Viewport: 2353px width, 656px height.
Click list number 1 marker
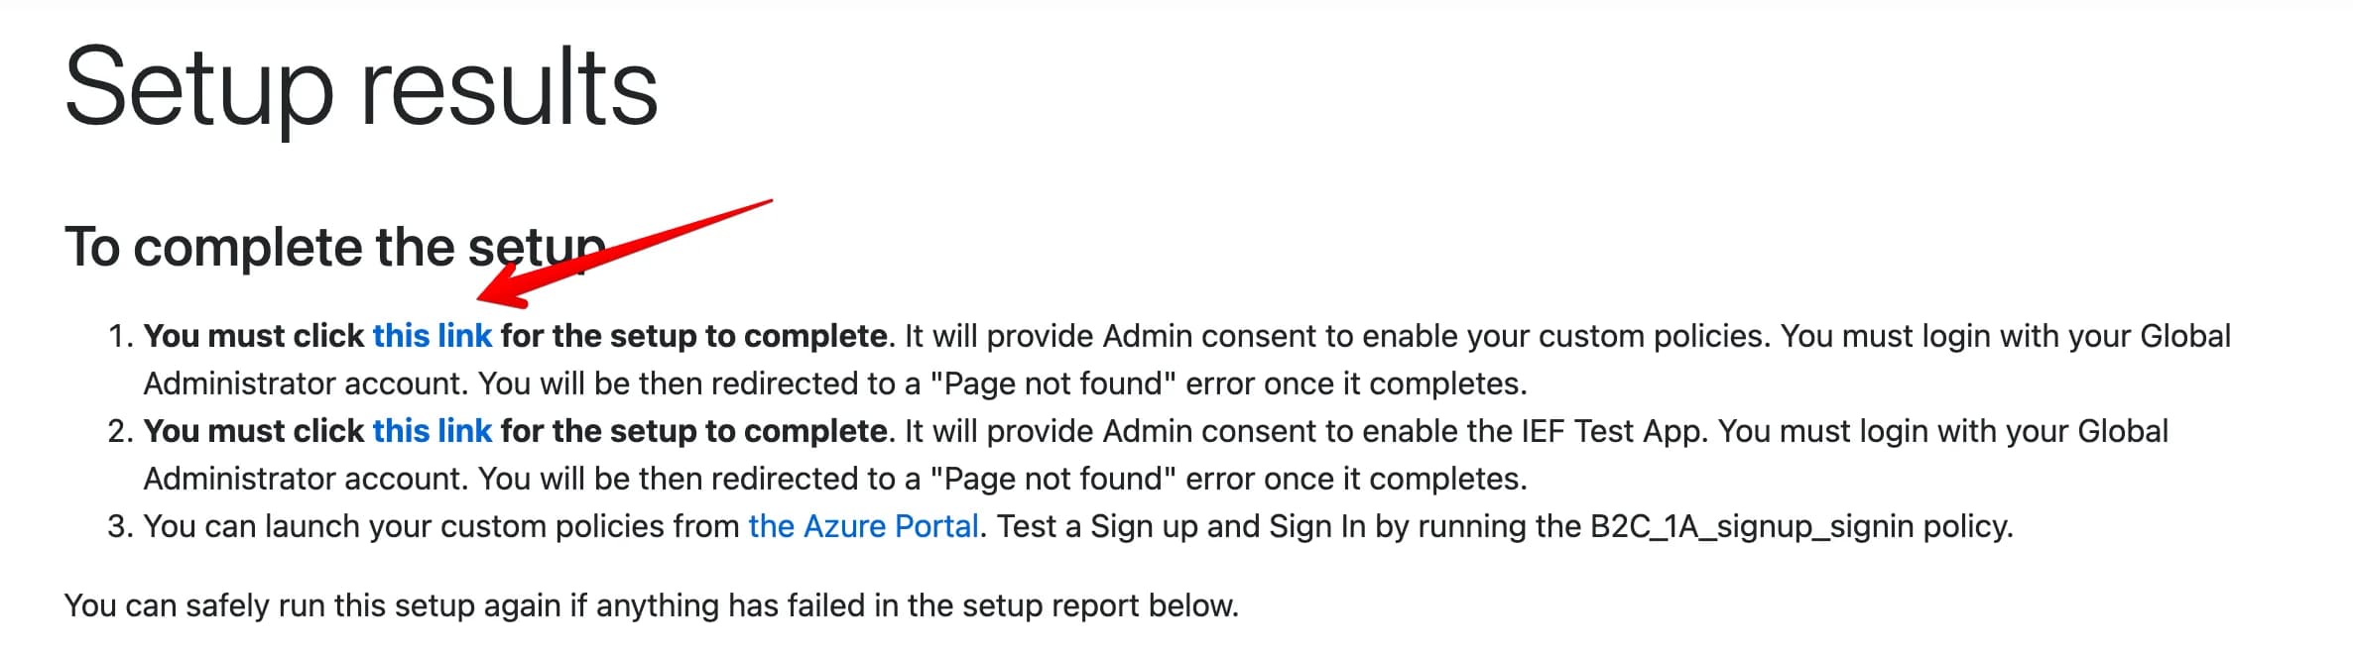click(119, 336)
